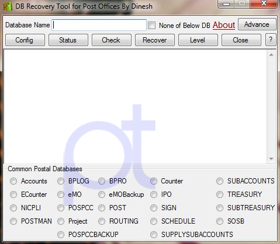This screenshot has width=280, height=244.
Task: Click the Close button next to Level
Action: click(x=241, y=40)
